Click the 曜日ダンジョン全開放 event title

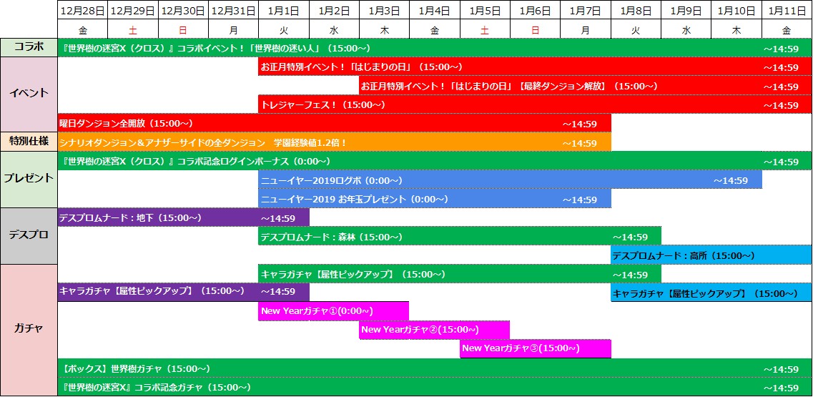pos(126,124)
